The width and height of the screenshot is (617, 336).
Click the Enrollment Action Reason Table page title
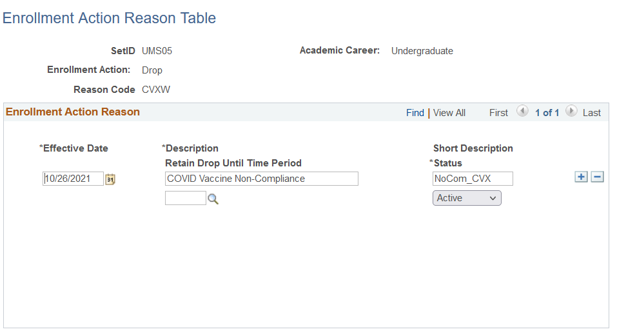click(x=110, y=18)
